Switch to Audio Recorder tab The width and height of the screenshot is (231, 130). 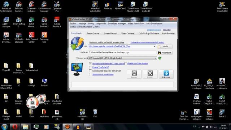pos(168,34)
